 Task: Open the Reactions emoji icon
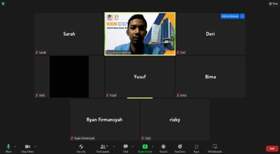coord(180,147)
